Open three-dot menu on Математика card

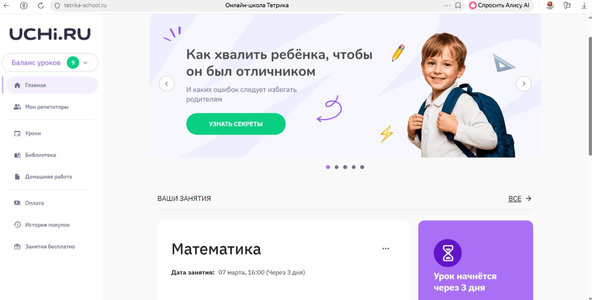coord(385,248)
